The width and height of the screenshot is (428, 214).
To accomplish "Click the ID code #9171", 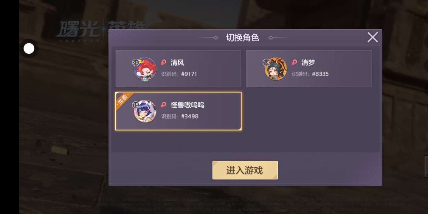I will click(189, 74).
